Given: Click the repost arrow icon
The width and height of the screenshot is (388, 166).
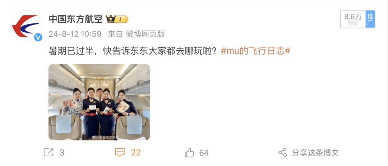Looking at the screenshot, I should tap(48, 152).
